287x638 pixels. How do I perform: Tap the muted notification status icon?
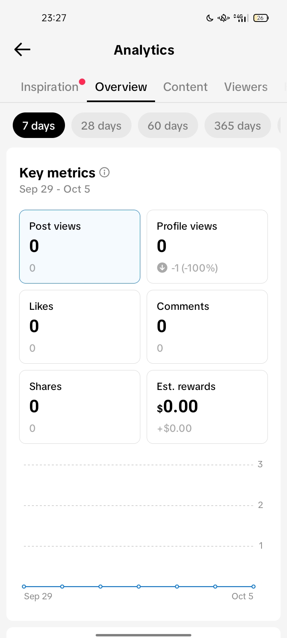223,18
